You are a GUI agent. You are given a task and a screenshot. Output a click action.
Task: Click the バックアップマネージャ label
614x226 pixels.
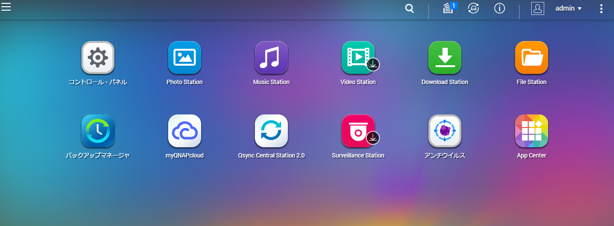click(x=98, y=155)
